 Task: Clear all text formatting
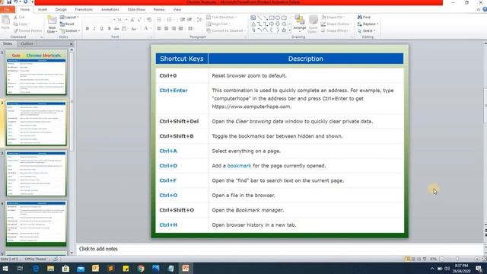pos(149,20)
